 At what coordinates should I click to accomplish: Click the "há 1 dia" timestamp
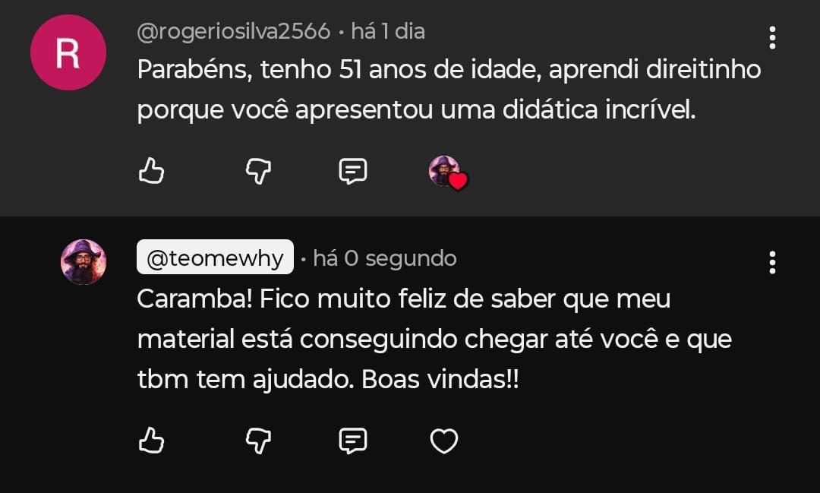point(387,32)
